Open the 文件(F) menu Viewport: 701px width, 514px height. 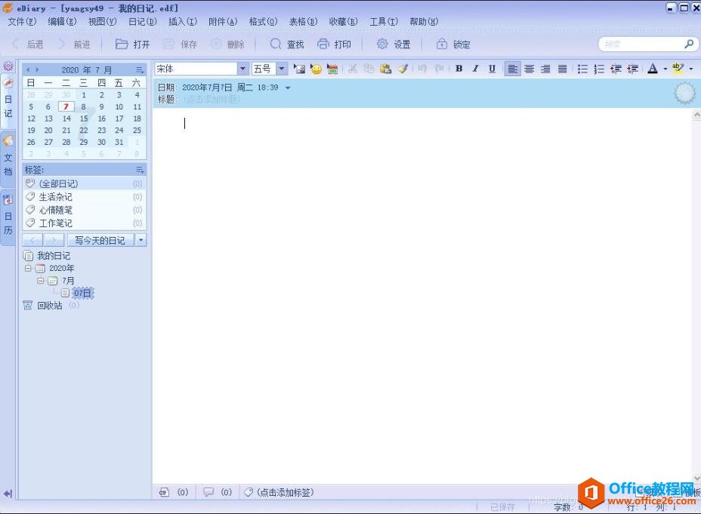[21, 21]
